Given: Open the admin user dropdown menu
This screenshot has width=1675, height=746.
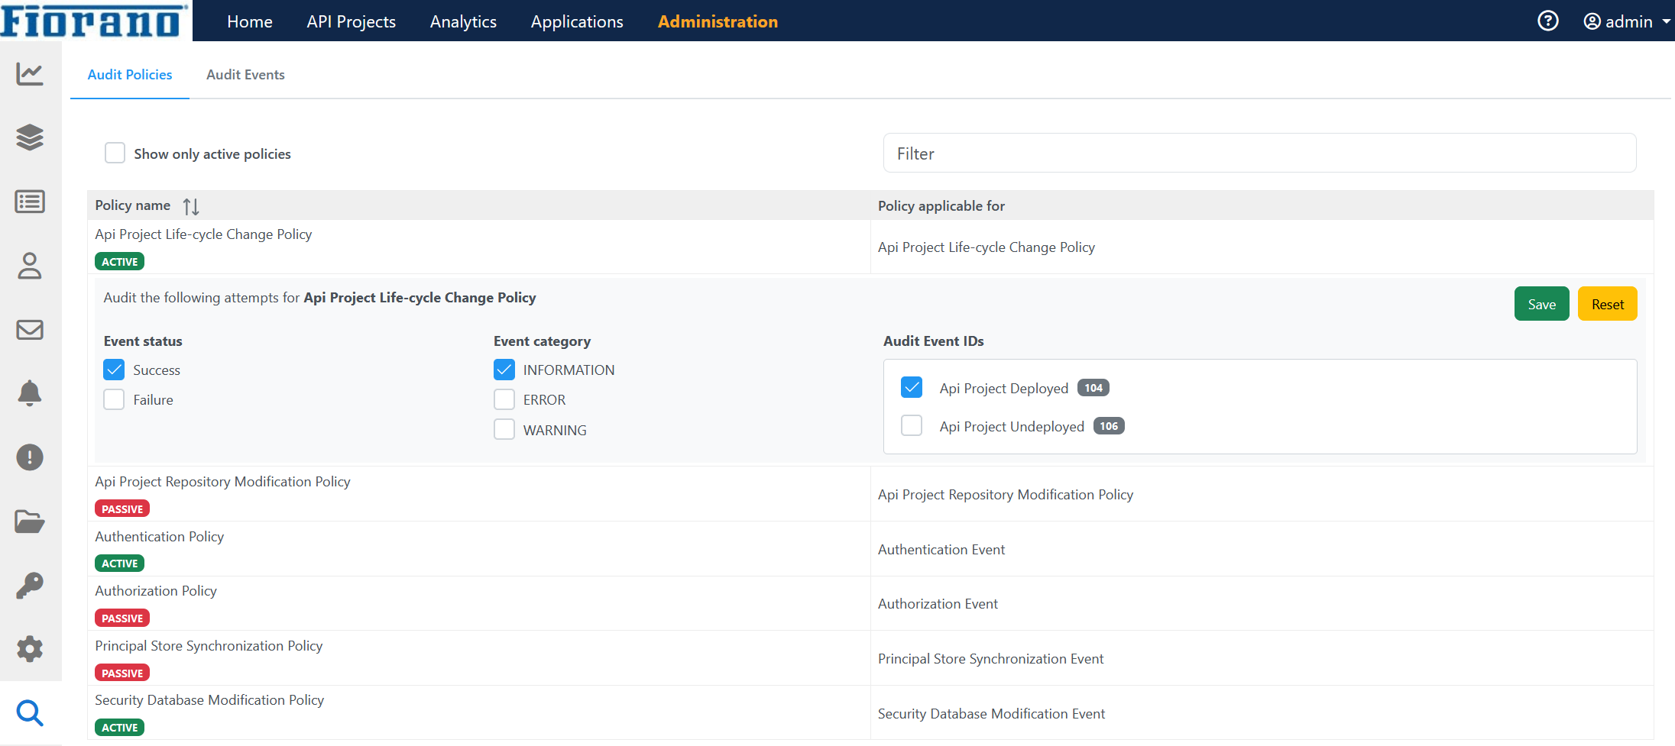Looking at the screenshot, I should coord(1626,21).
